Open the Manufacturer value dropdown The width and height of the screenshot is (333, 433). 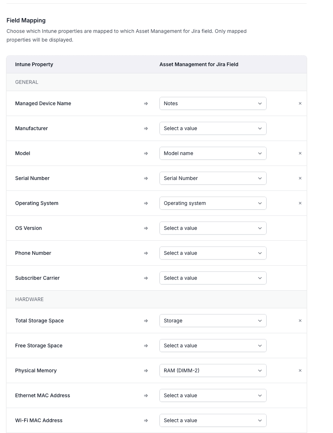pos(213,128)
